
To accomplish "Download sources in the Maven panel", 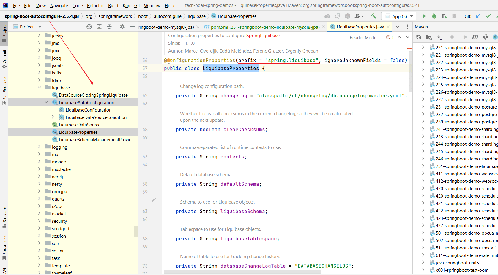I will (439, 37).
